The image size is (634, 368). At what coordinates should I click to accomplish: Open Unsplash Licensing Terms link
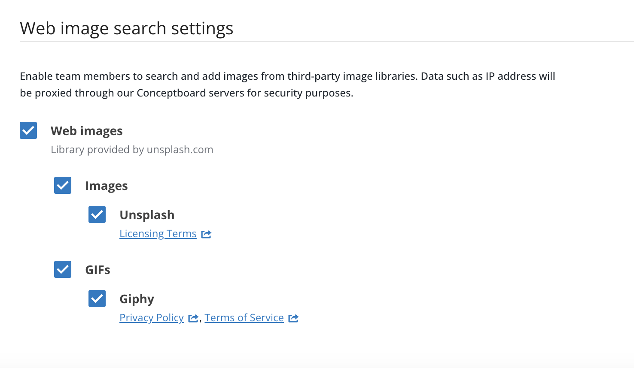click(x=158, y=234)
